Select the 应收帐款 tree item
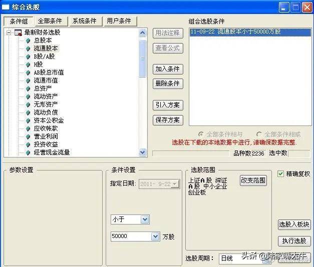 [x=46, y=128]
